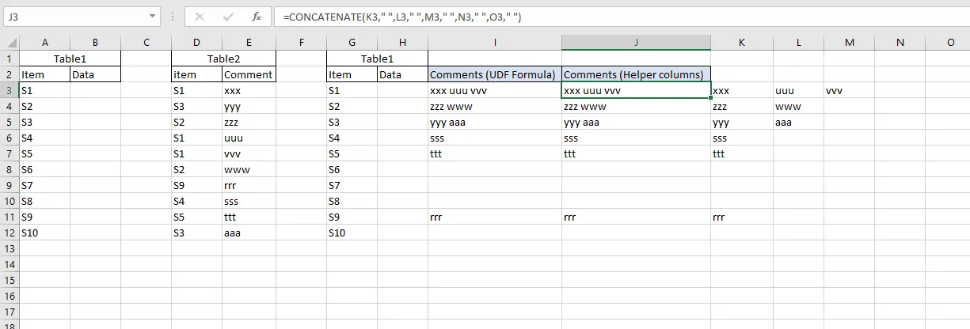Select column A header

[x=44, y=43]
